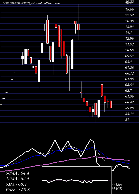This screenshot has height=194, width=139.
Task: Click the tallest white candle near 72.96
Action: coord(72,54)
